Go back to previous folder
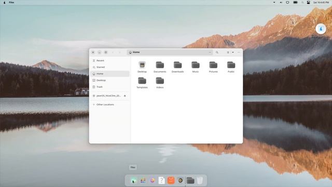This screenshot has height=187, width=332. point(113,52)
